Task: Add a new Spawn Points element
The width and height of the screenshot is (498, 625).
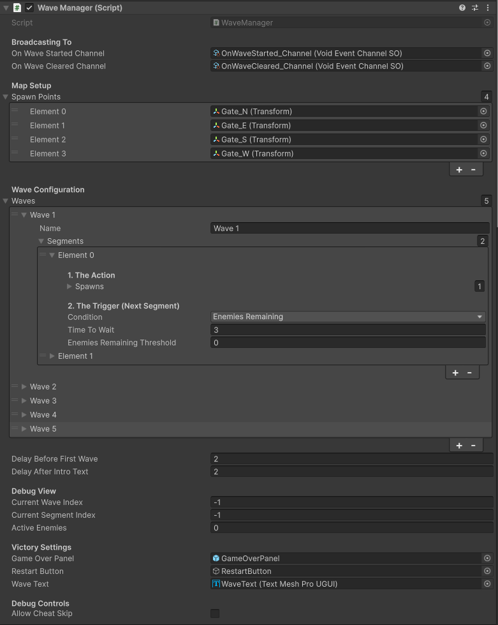Action: point(459,169)
